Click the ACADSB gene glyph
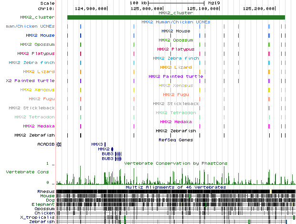This screenshot has width=296, height=224. click(59, 144)
